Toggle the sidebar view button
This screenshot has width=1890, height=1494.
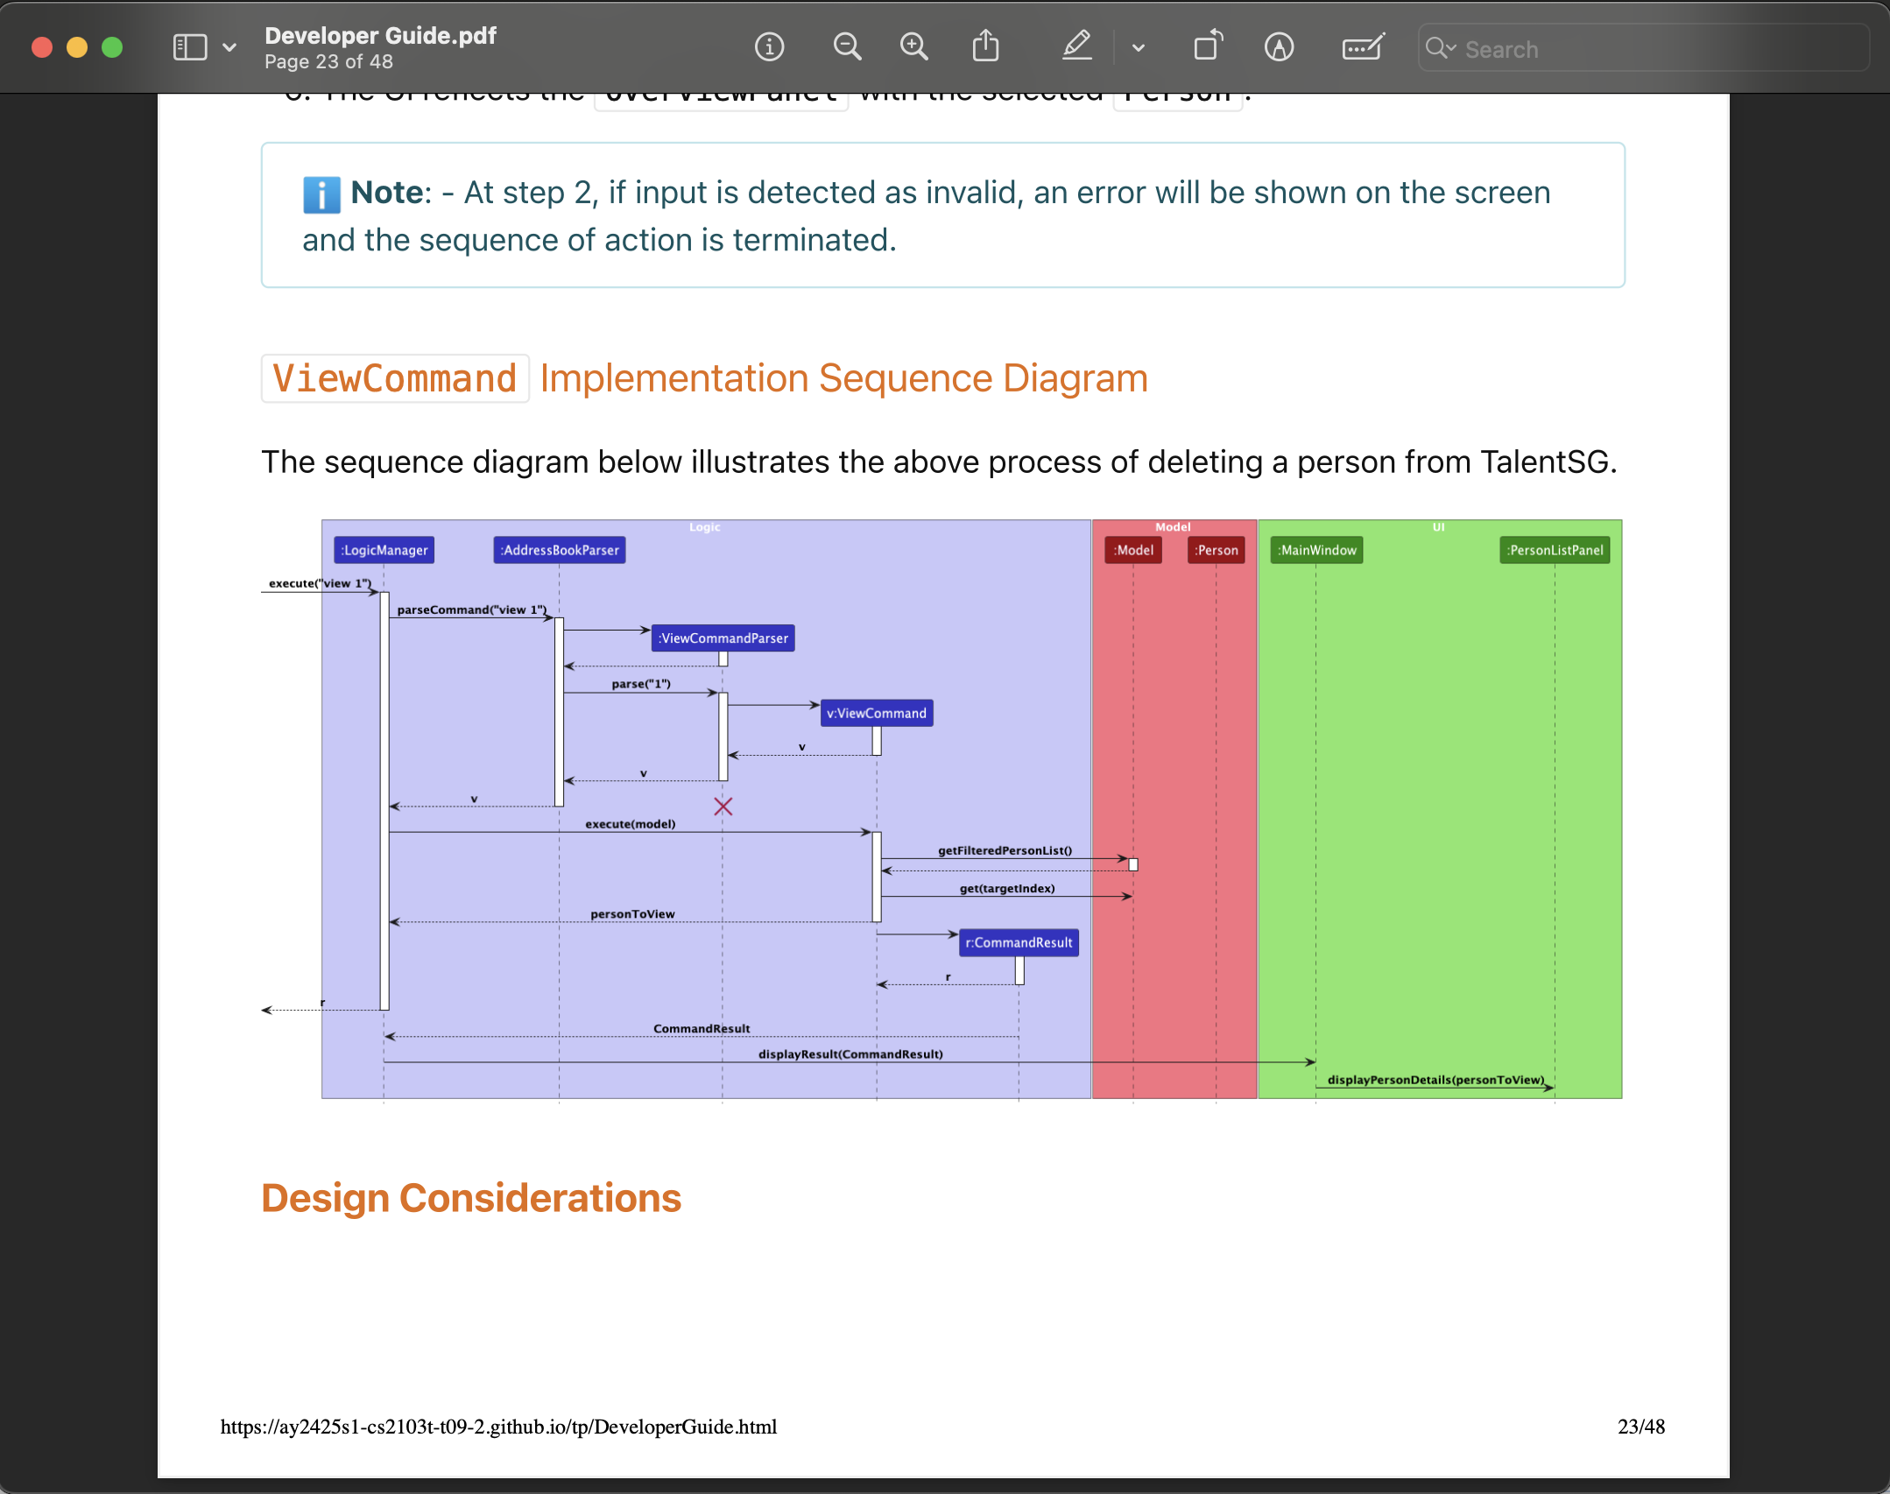point(190,47)
